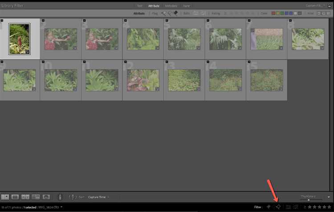Filter unedited photos in Attribute bar
This screenshot has width=334, height=212.
coord(203,13)
